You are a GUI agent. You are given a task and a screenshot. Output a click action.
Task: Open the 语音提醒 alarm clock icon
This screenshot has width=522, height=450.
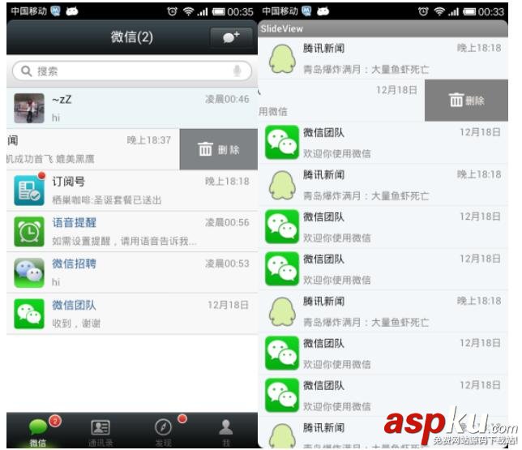(x=29, y=232)
